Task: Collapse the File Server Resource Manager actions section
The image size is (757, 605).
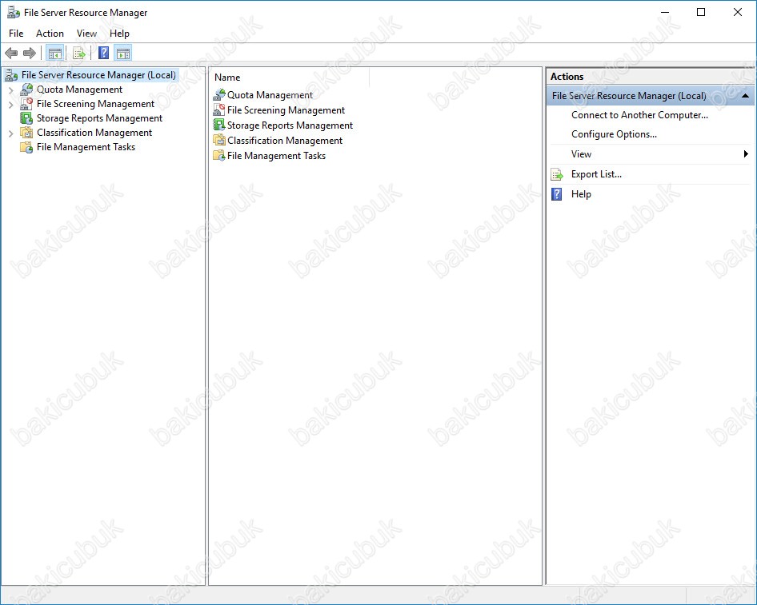Action: click(746, 95)
